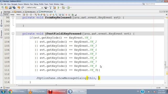
Task: Open the Refactor menu
Action: click(x=27, y=4)
